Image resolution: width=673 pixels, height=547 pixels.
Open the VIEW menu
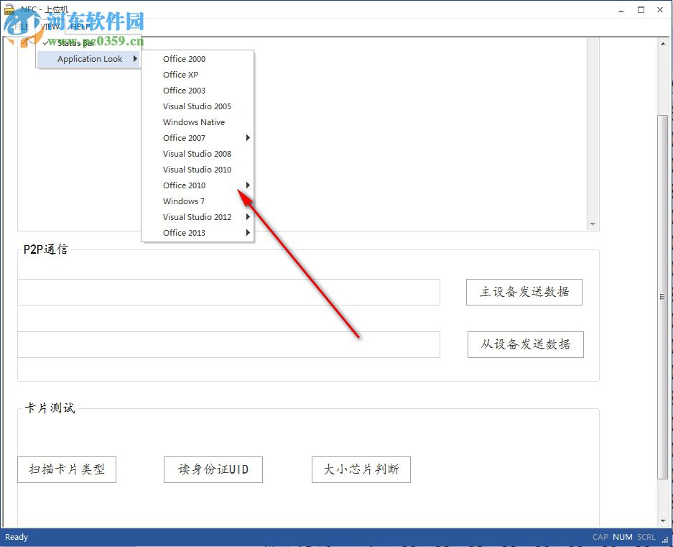coord(50,27)
